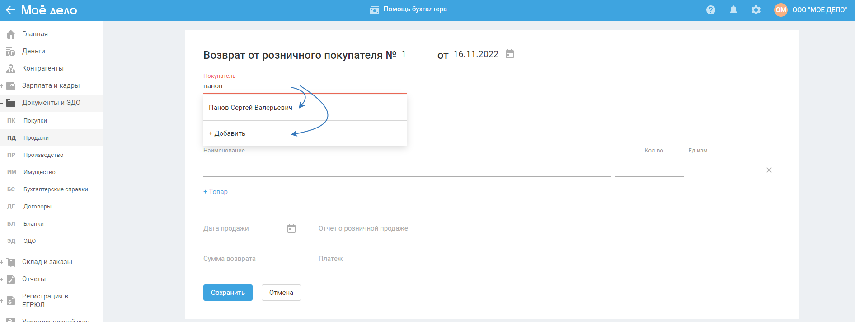Save the form with Сохранить
This screenshot has width=855, height=322.
[228, 293]
